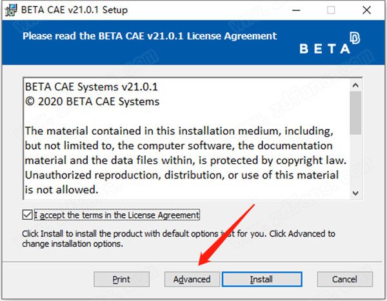
Task: Cancel the BETA CAE setup
Action: (x=345, y=279)
